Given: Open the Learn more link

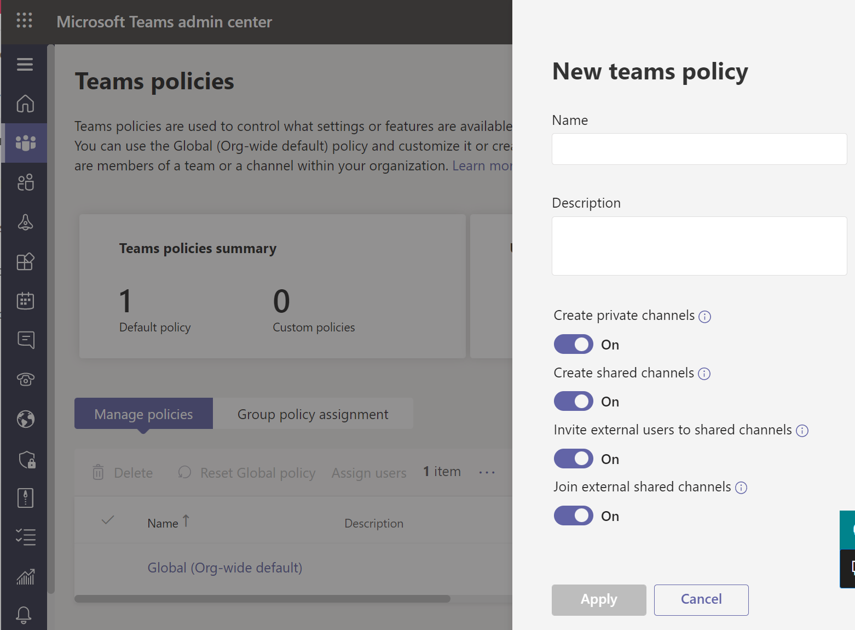Looking at the screenshot, I should coord(482,165).
